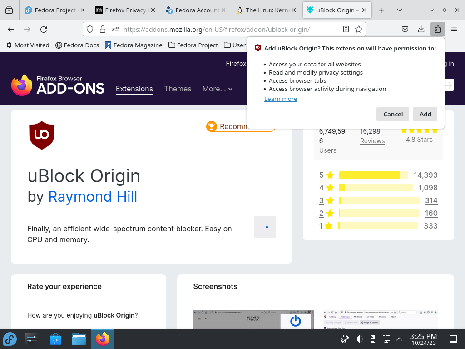
Task: Show the 333 one-star reviews
Action: click(x=430, y=226)
